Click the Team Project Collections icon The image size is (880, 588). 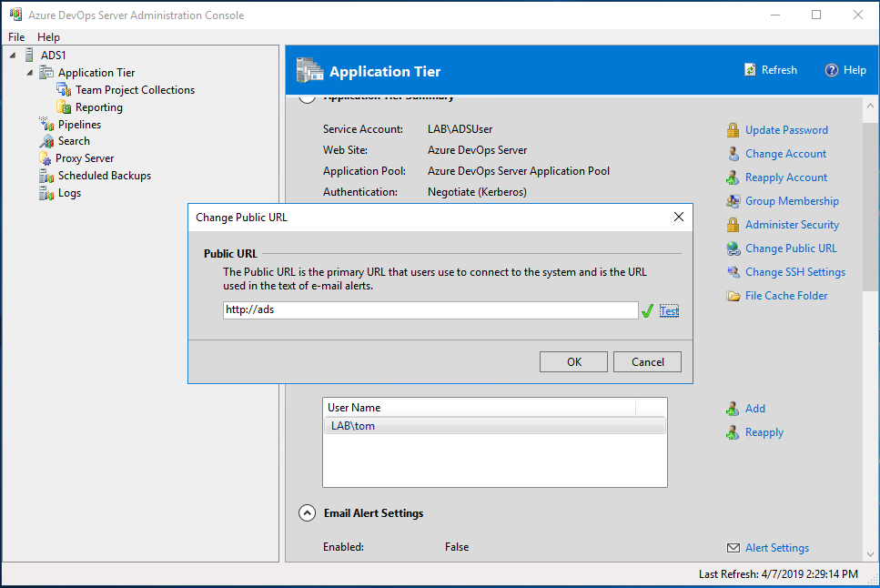[64, 90]
